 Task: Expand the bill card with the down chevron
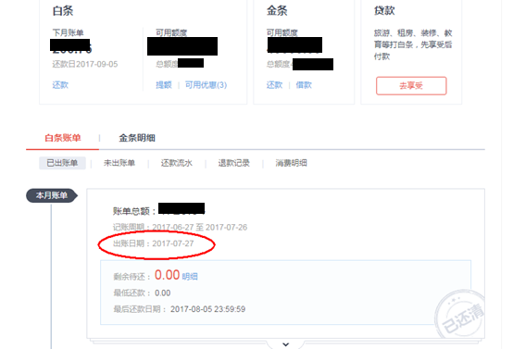pos(285,344)
